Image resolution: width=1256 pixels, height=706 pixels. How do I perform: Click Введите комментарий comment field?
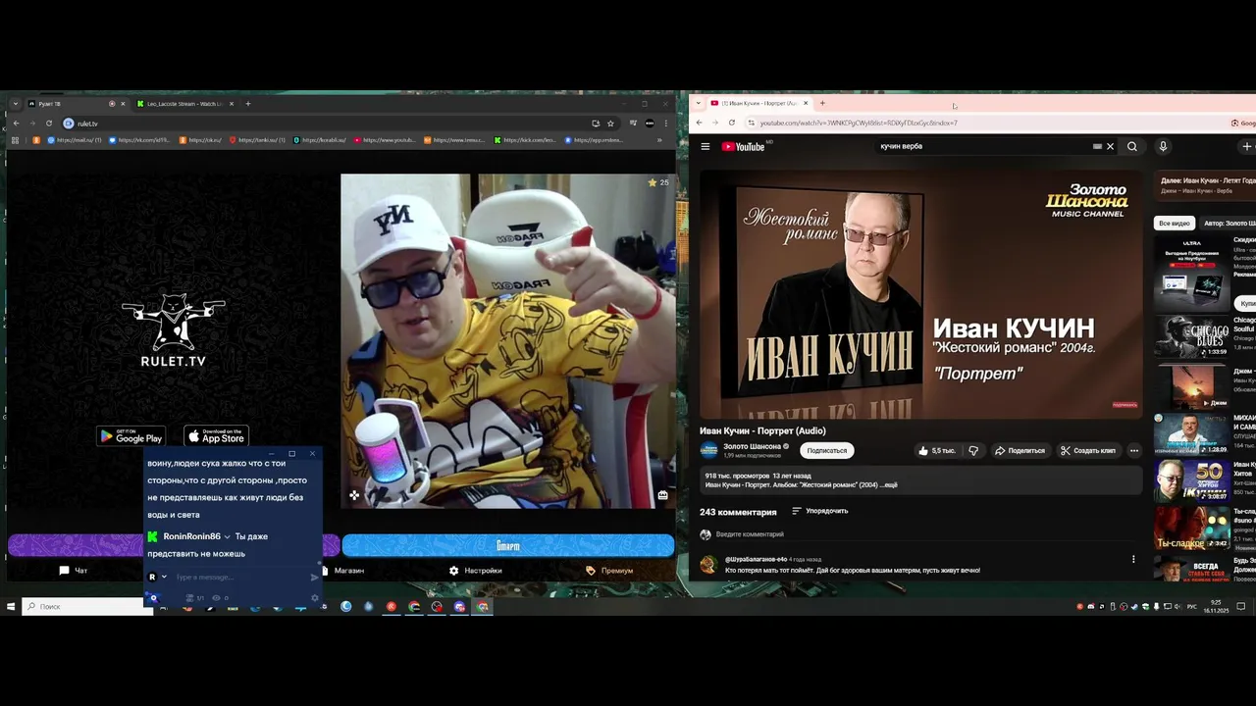point(750,534)
